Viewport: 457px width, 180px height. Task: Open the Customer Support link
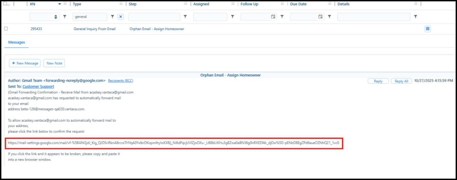pos(38,87)
